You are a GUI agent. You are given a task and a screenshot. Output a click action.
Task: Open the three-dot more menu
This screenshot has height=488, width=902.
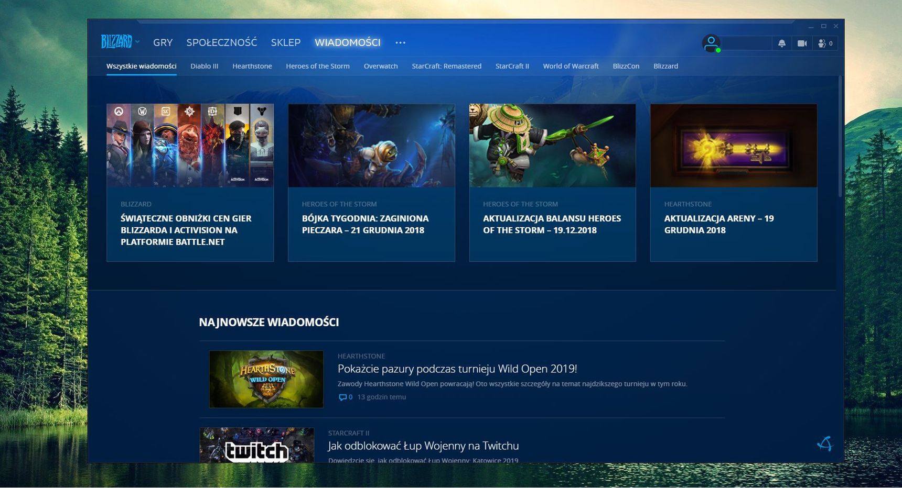tap(400, 43)
